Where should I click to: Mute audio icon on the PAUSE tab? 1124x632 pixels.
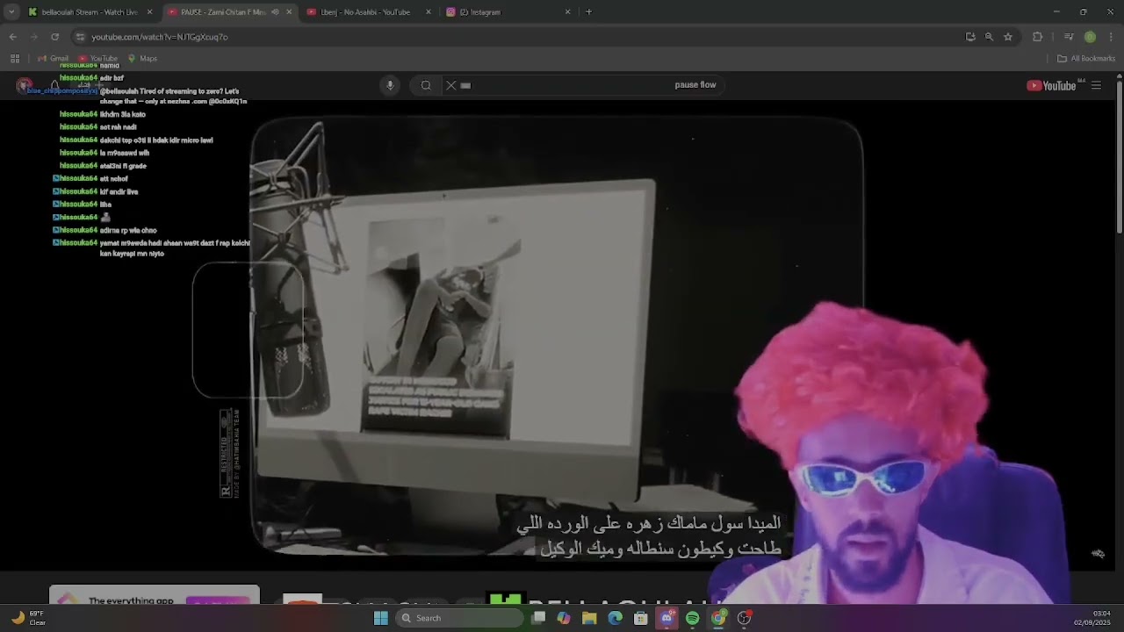pos(275,12)
